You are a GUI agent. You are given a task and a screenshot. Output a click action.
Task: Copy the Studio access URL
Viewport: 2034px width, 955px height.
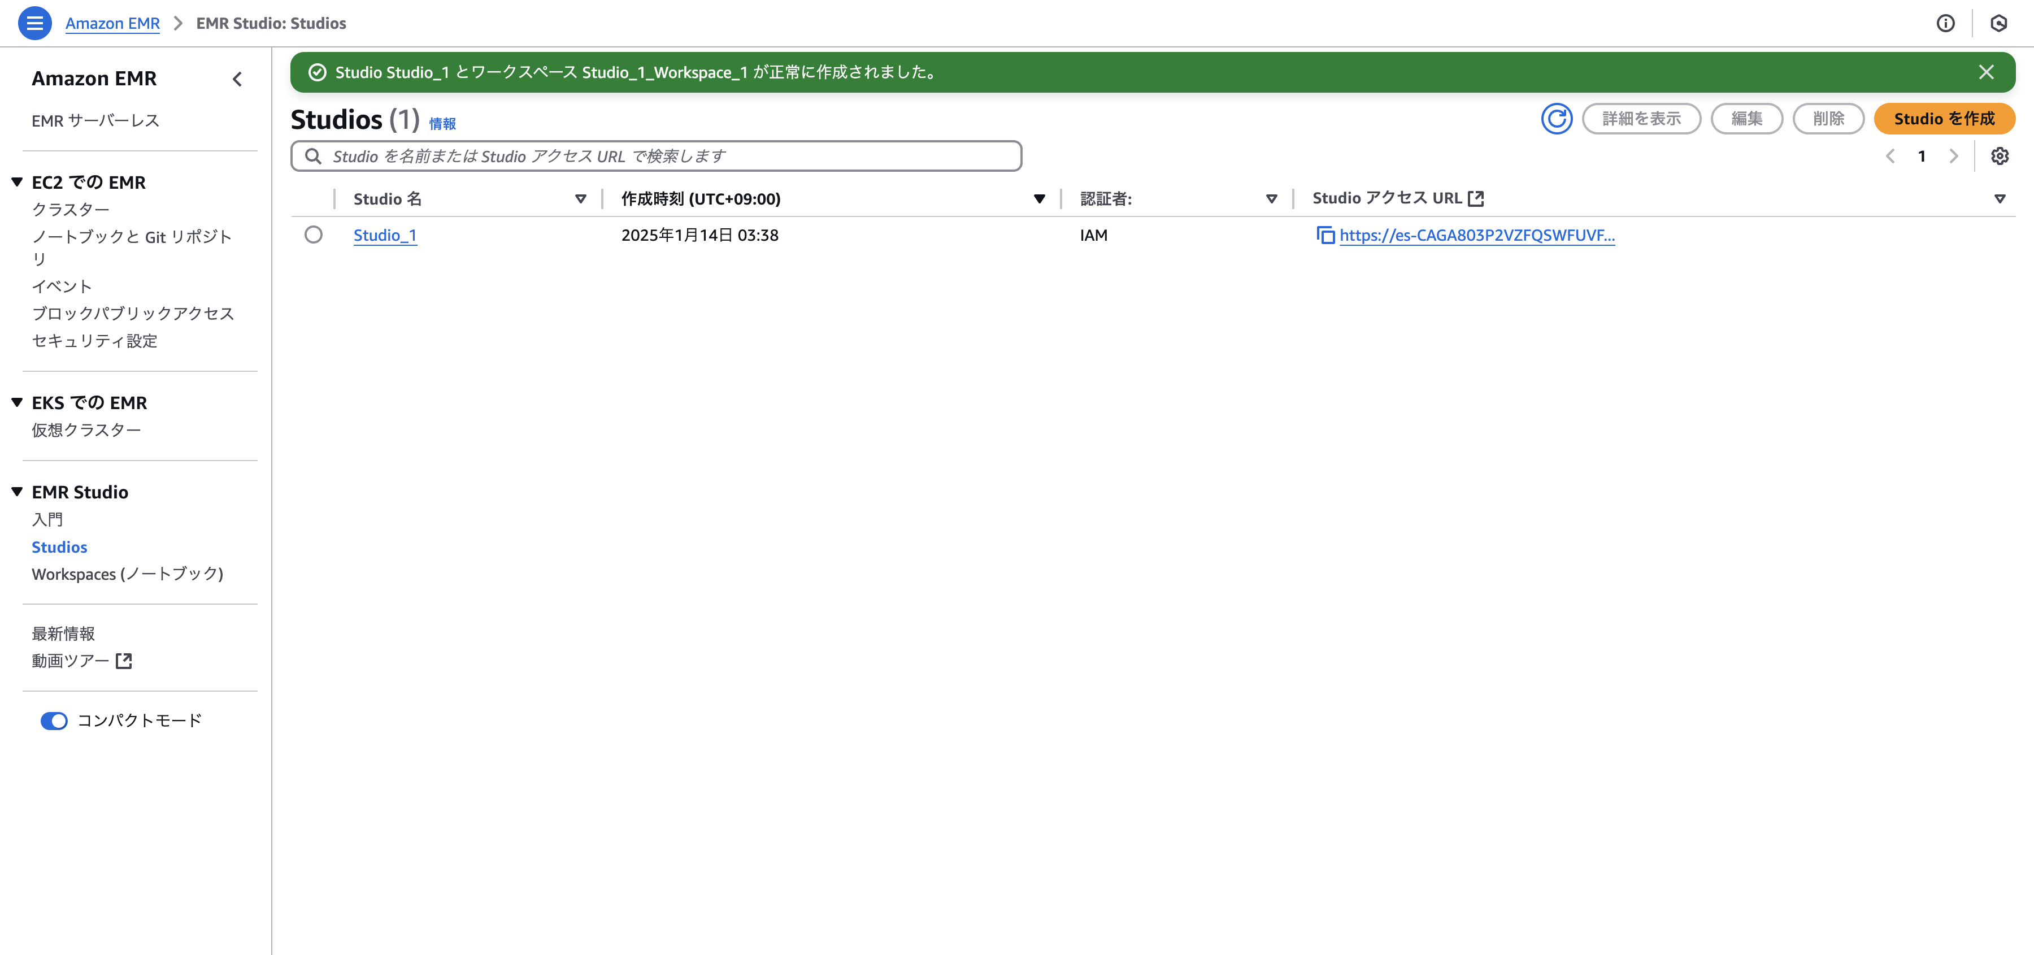pyautogui.click(x=1325, y=236)
